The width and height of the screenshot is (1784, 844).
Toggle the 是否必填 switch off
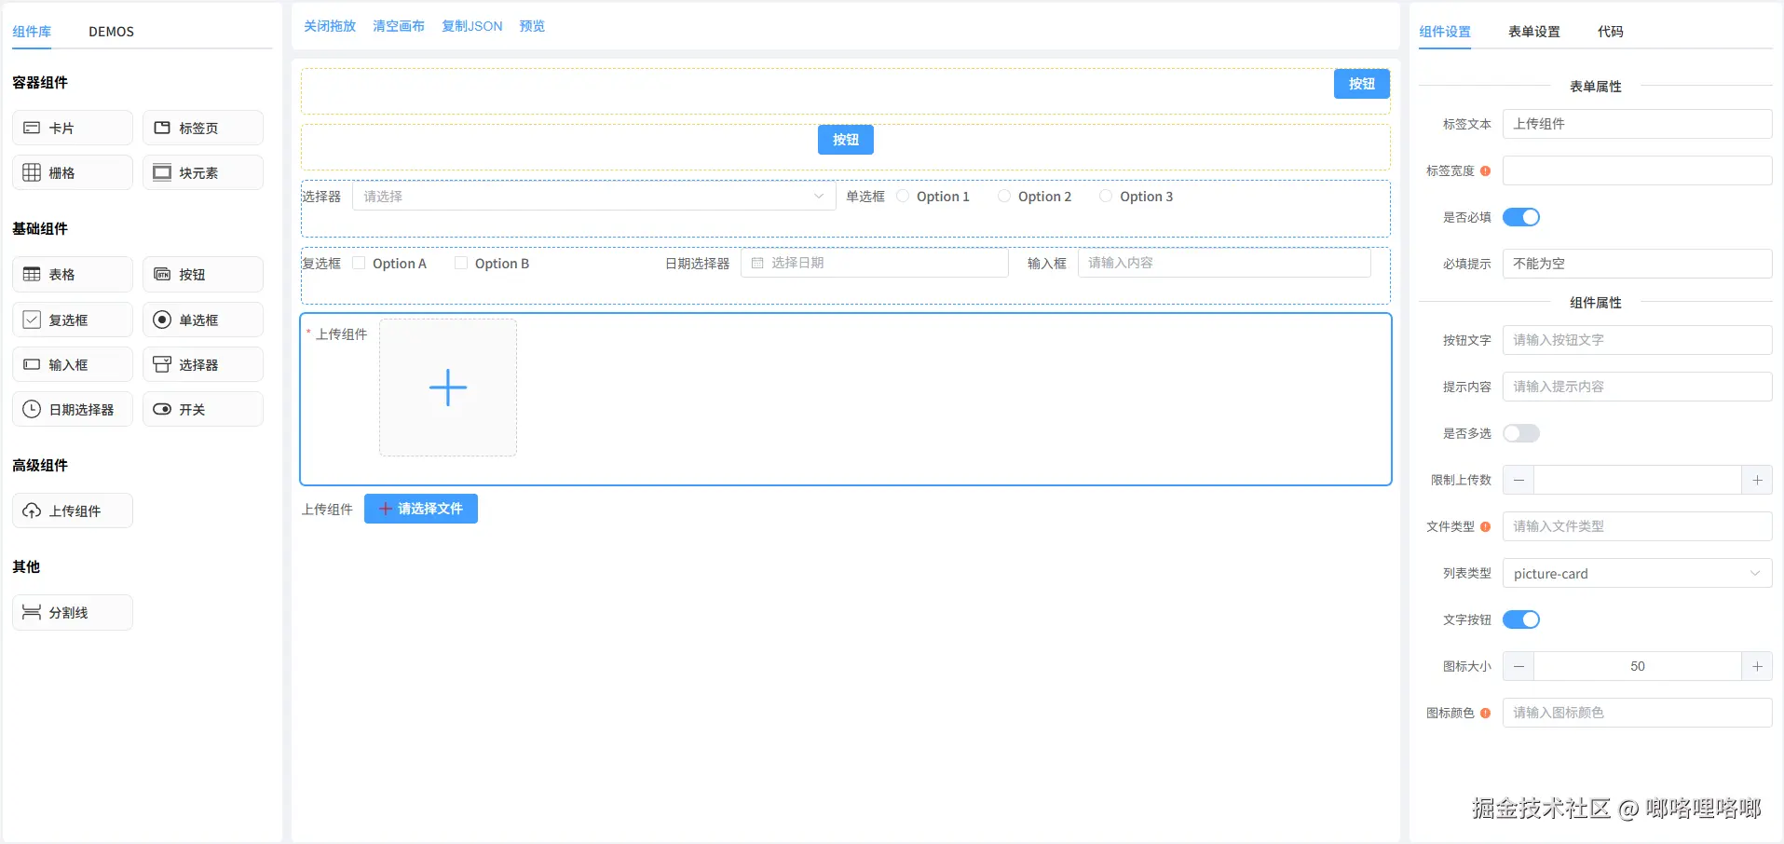pyautogui.click(x=1521, y=217)
